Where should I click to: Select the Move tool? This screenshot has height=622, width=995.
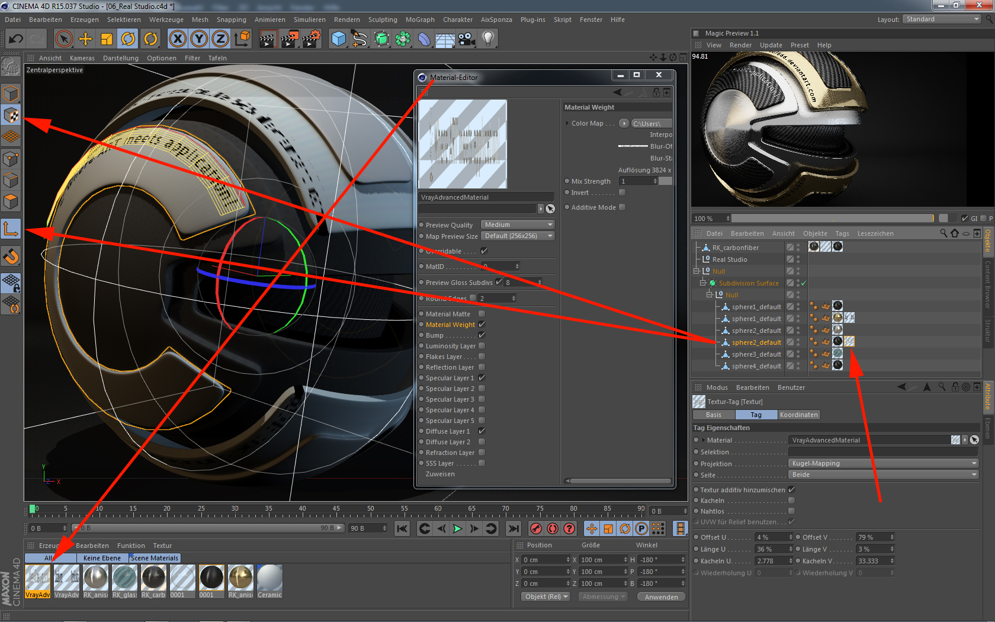(85, 39)
